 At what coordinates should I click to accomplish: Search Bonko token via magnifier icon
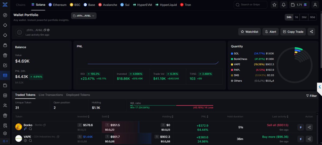point(30,129)
